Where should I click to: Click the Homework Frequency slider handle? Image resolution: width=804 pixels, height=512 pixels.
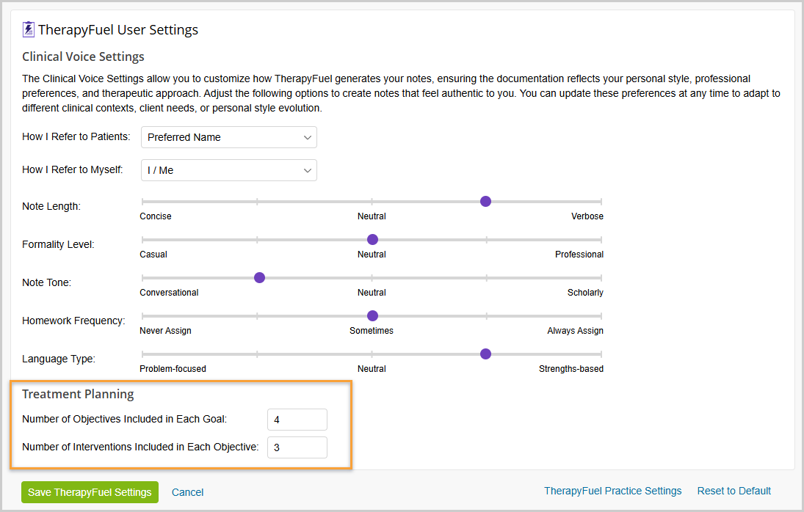tap(373, 315)
